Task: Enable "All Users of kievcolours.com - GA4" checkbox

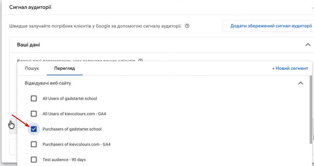Action: (34, 114)
